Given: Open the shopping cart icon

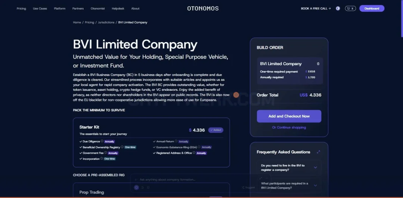Looking at the screenshot, I should coord(350,9).
